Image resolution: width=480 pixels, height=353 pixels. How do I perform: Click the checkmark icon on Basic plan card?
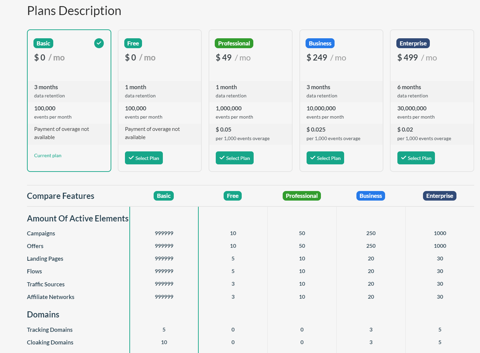pyautogui.click(x=99, y=43)
